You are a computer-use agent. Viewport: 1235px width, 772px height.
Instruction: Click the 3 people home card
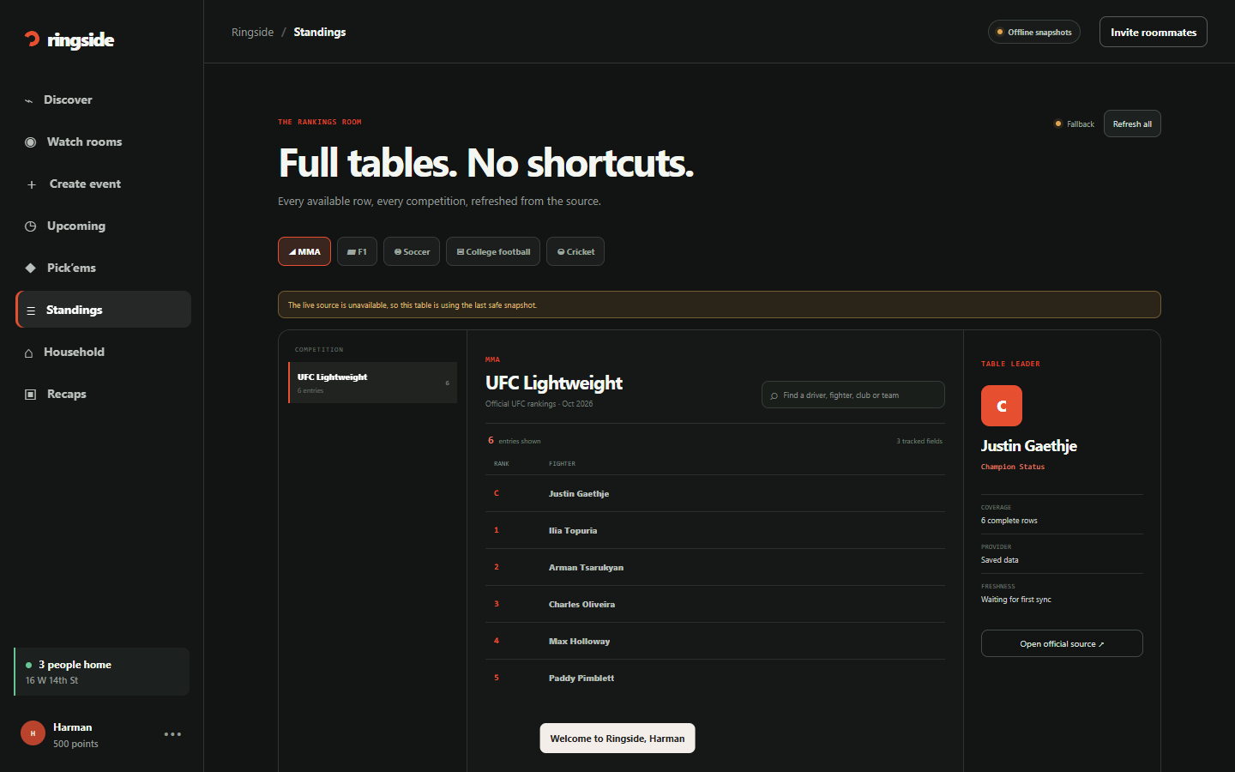102,672
